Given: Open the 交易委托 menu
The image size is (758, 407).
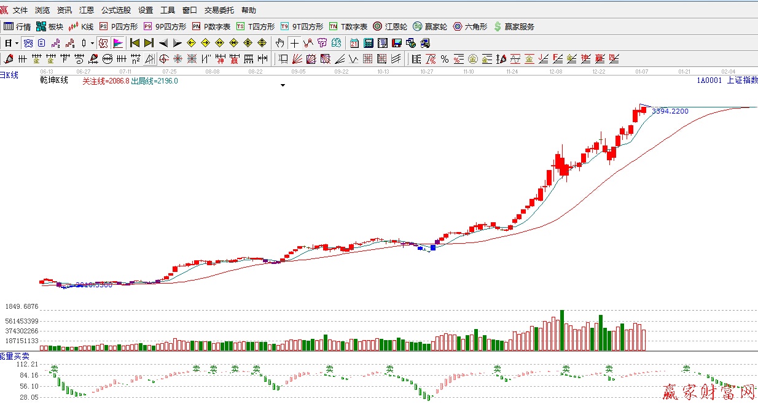Looking at the screenshot, I should click(219, 10).
